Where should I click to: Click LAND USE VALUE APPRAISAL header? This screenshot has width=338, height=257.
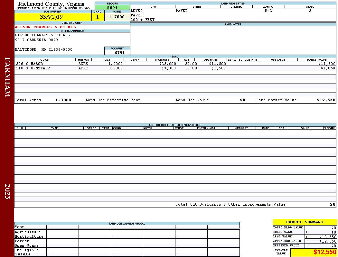pos(127,224)
